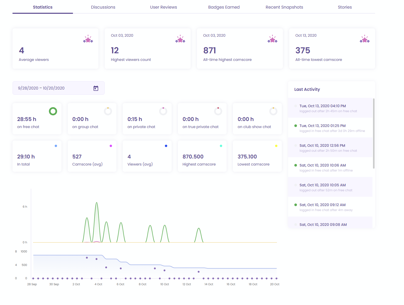This screenshot has width=404, height=305.
Task: Open the Stories tab
Action: [345, 7]
